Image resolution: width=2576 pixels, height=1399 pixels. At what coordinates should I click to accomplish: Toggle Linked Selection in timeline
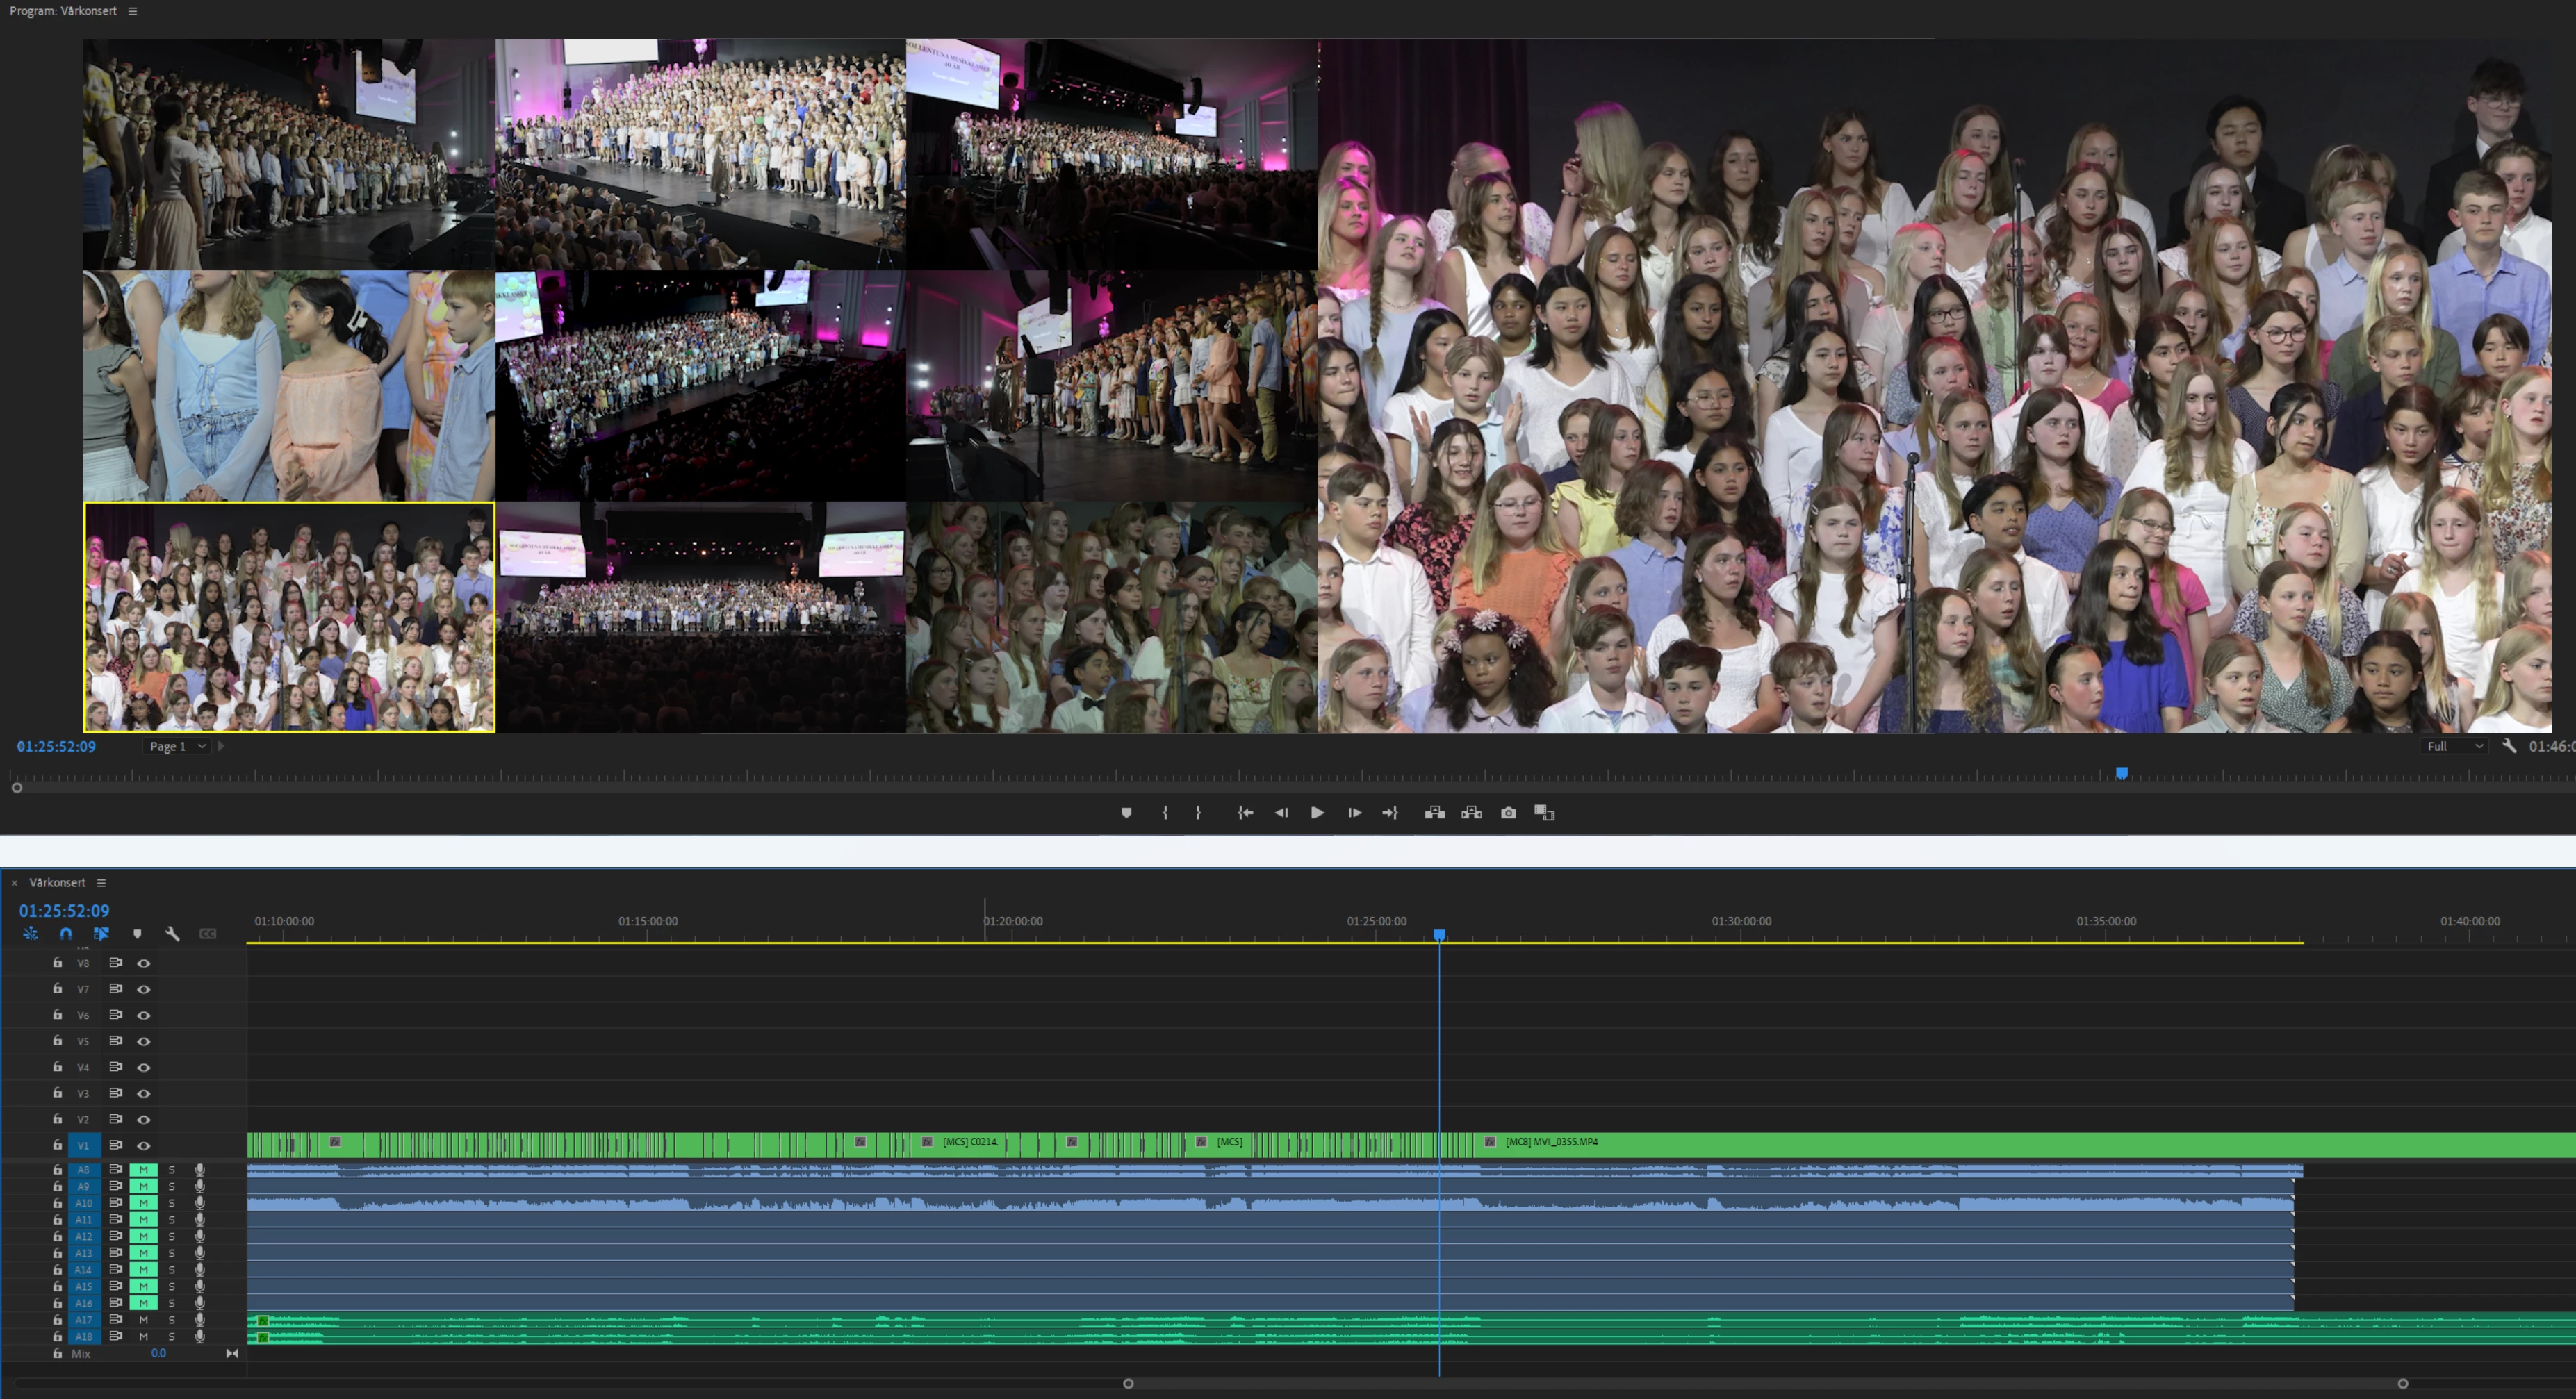click(x=101, y=934)
